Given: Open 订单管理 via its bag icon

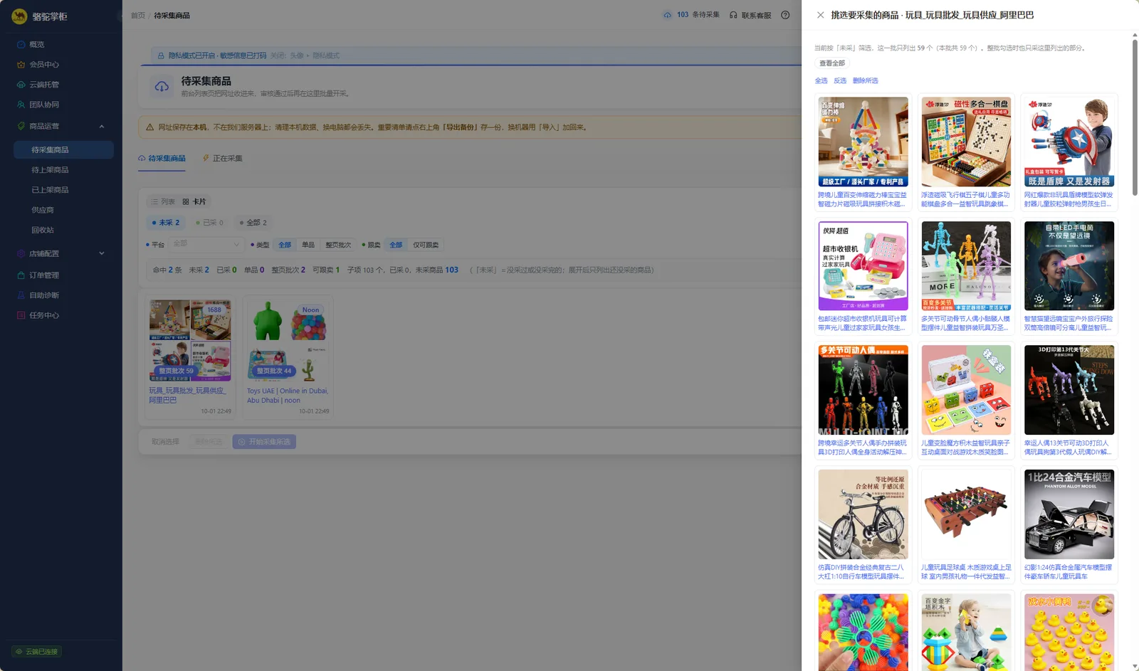Looking at the screenshot, I should pos(21,275).
